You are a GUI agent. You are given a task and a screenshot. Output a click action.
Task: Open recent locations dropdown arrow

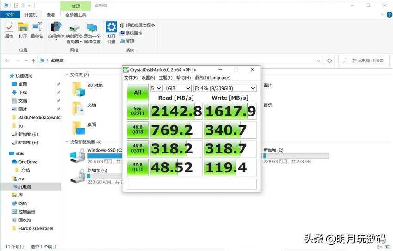click(26, 61)
